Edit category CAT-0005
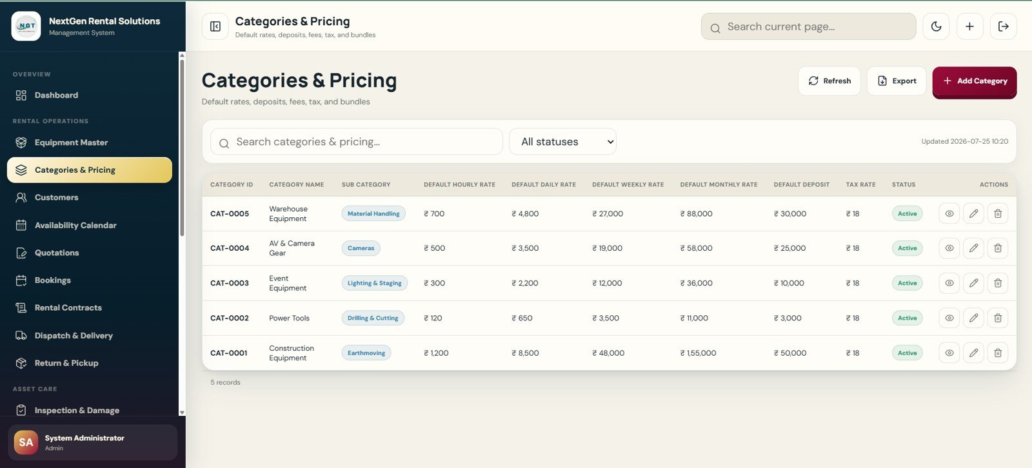 point(973,213)
